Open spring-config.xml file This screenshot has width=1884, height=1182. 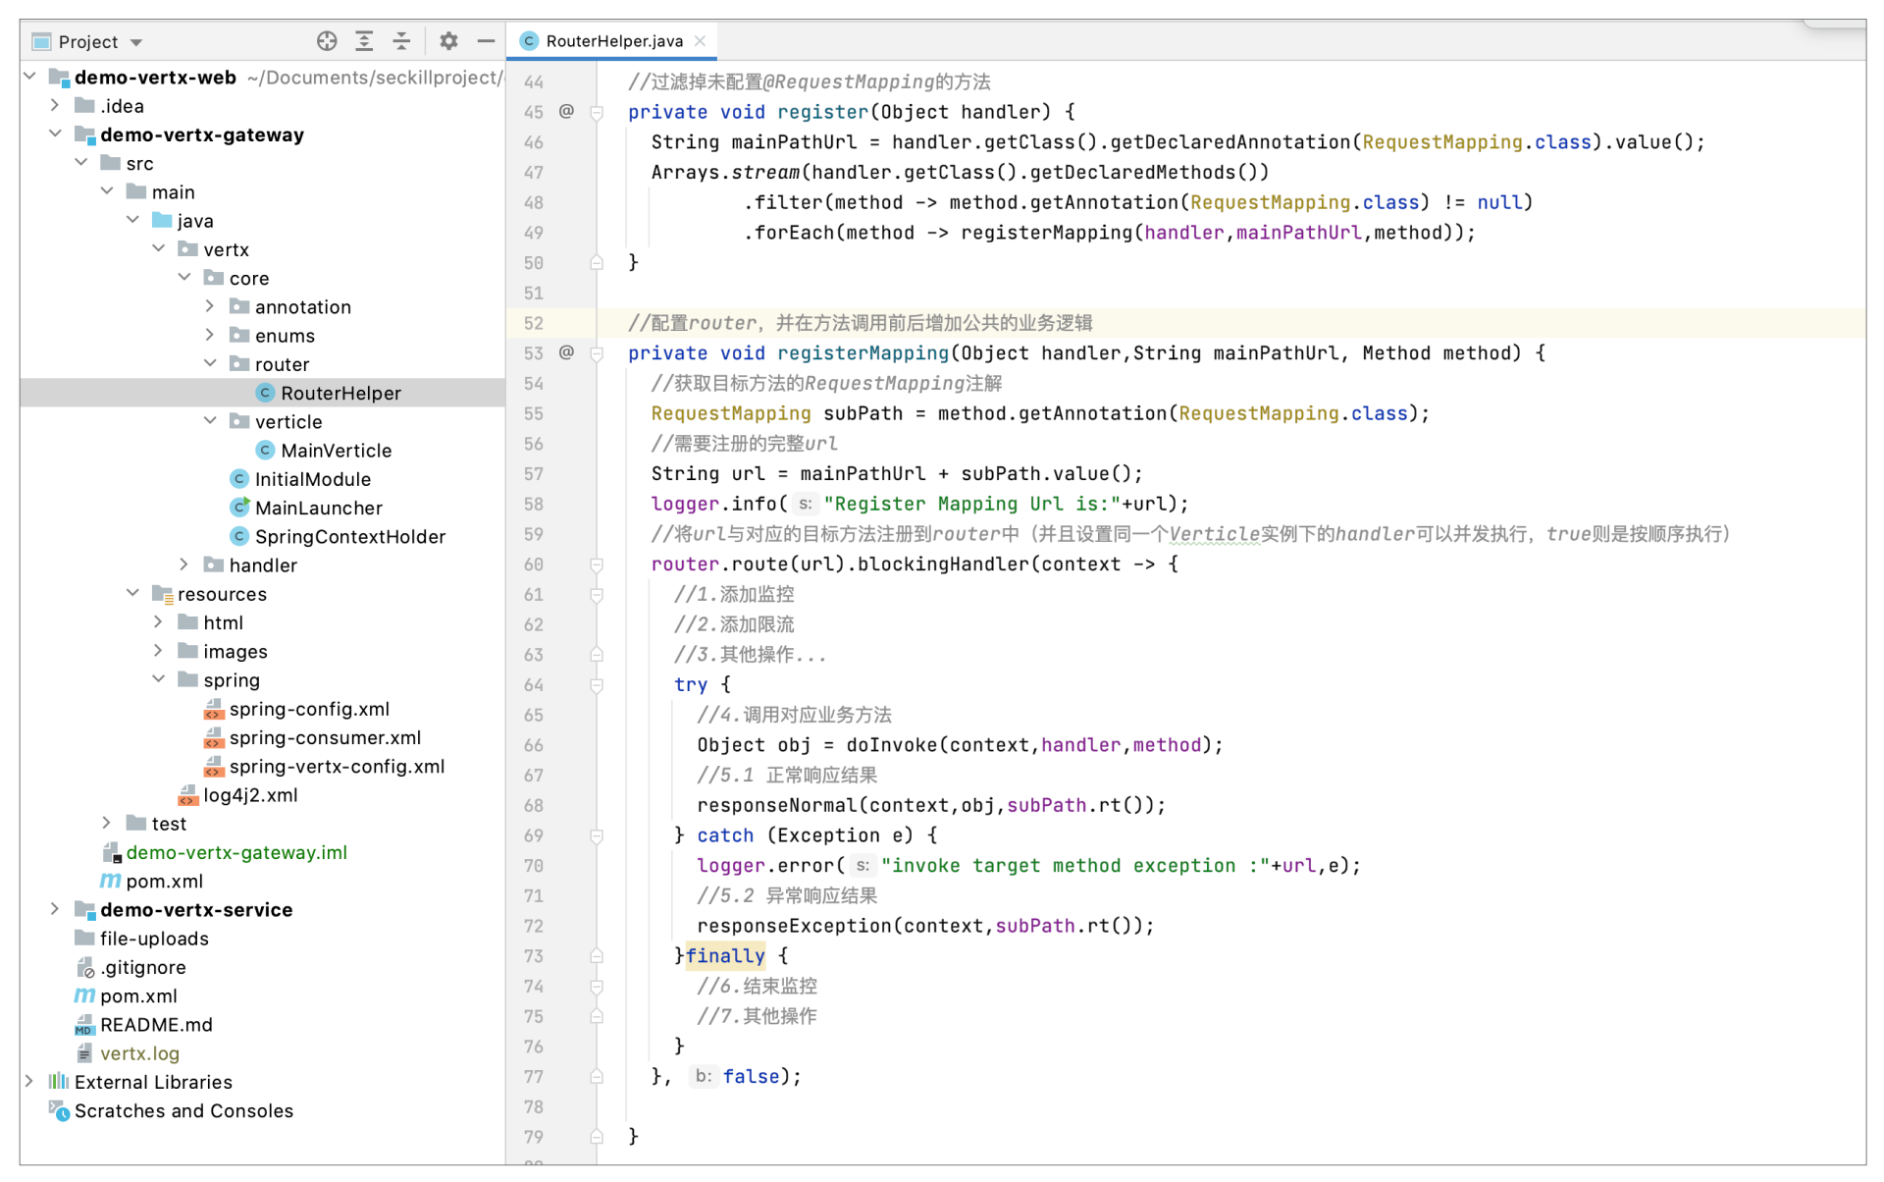pyautogui.click(x=309, y=709)
